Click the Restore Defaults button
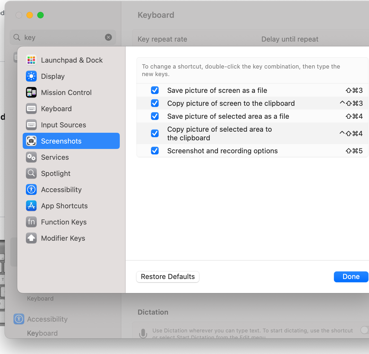 (x=168, y=277)
